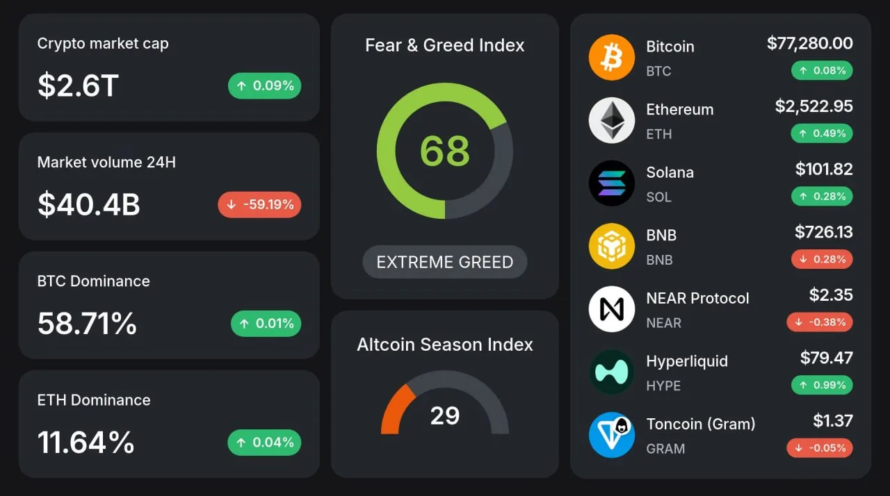Open the Hyperliquid HYPE logo icon
The height and width of the screenshot is (496, 890).
[x=612, y=372]
